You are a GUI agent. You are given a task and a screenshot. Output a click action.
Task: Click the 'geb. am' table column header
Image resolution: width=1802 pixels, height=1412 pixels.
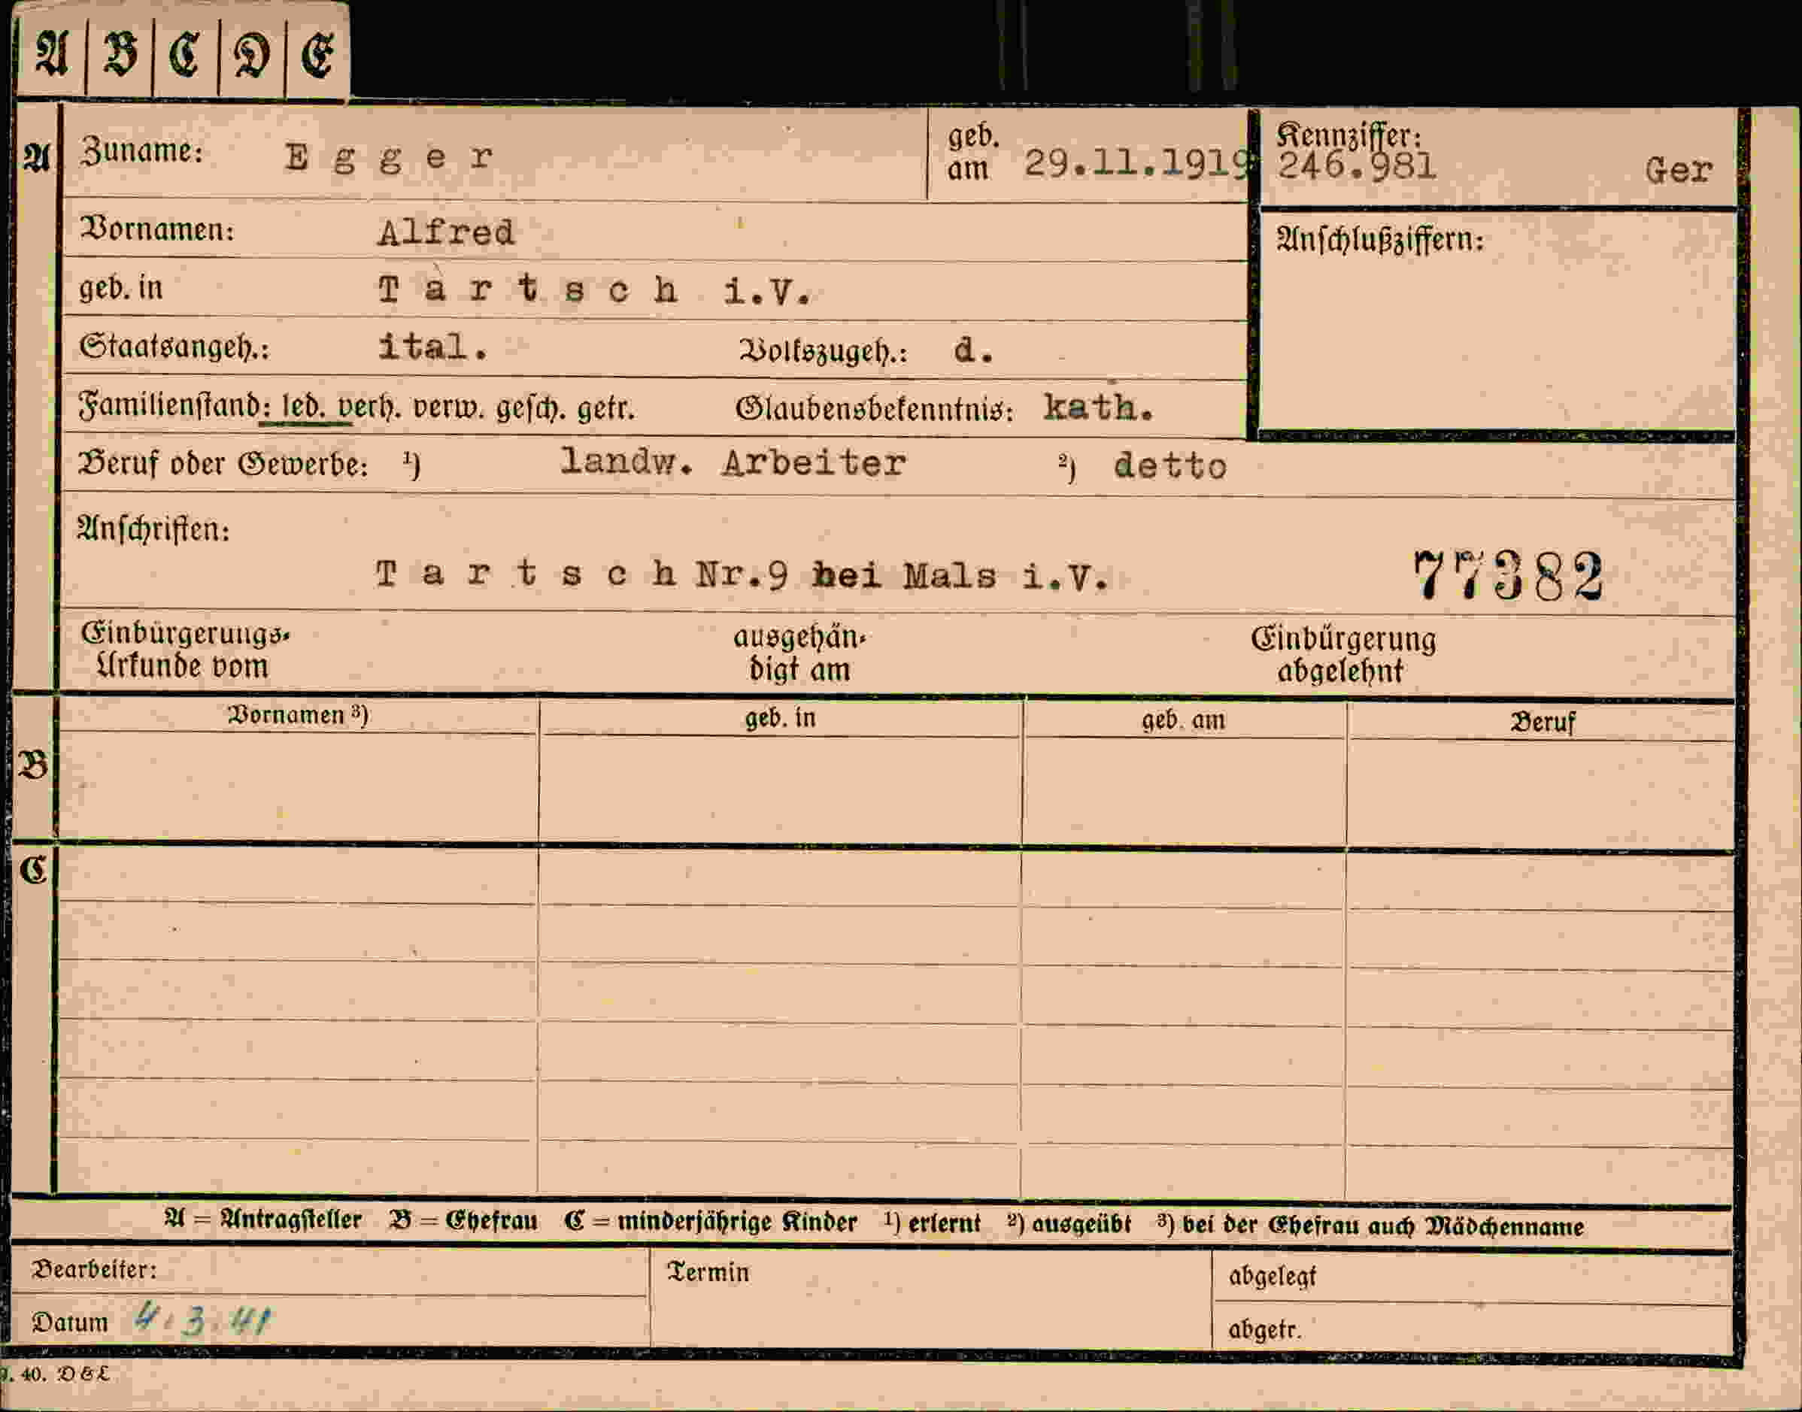[x=1184, y=721]
